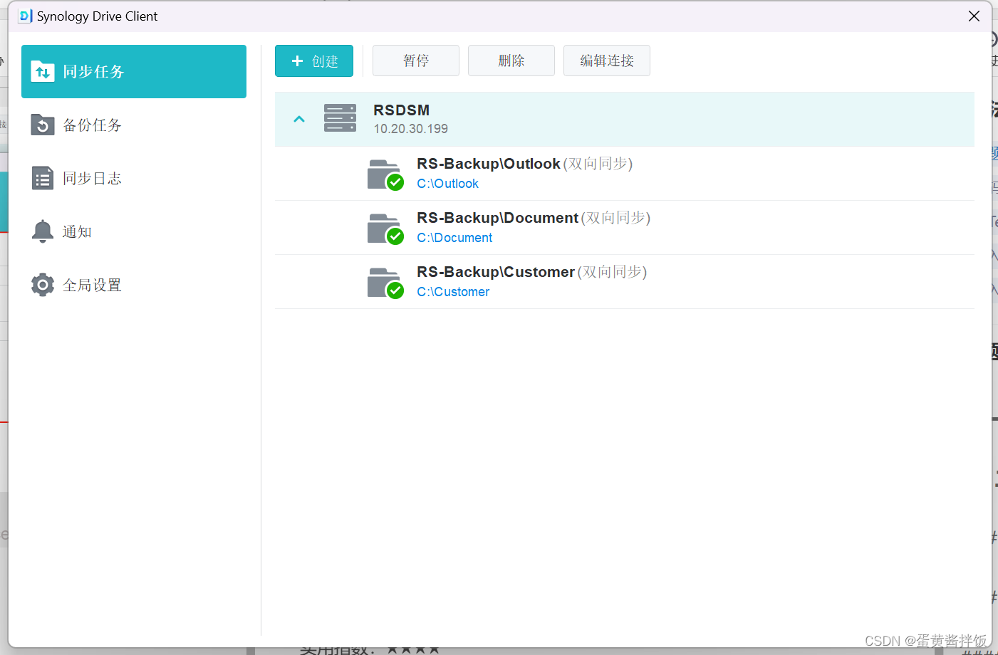Open the 备份任务 backup tasks section

pos(134,125)
